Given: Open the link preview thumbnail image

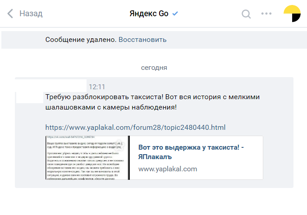Looking at the screenshot, I should [87, 158].
